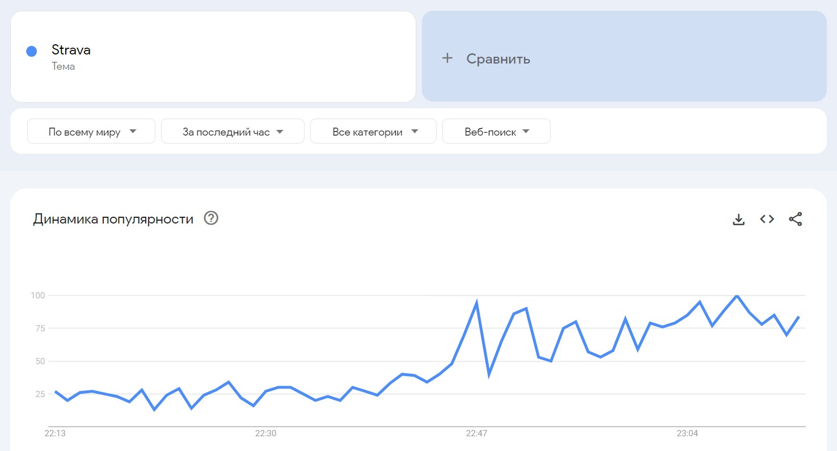Click the blue Strava color dot
Viewport: 837px width, 451px height.
pyautogui.click(x=32, y=51)
